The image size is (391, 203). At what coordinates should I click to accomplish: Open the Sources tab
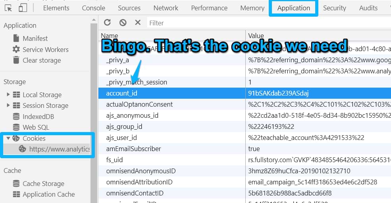pyautogui.click(x=129, y=8)
